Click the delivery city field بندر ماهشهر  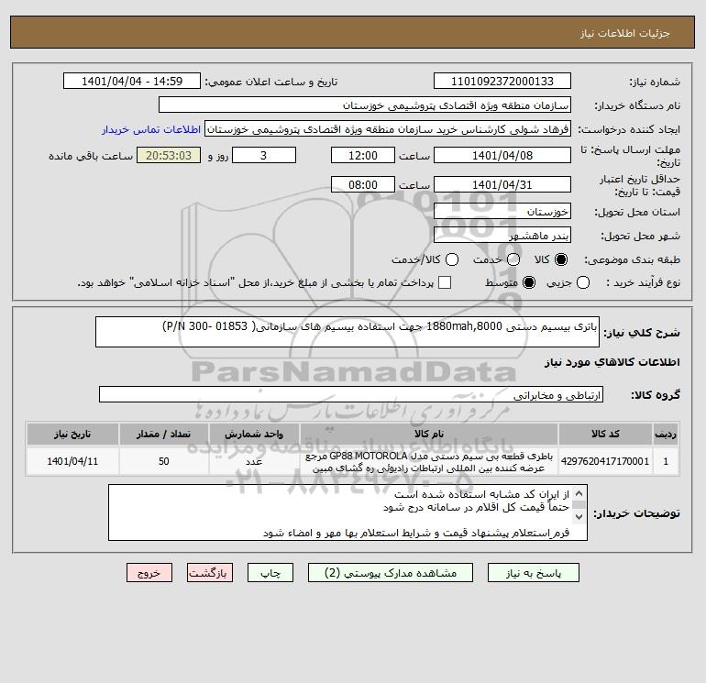pos(502,235)
